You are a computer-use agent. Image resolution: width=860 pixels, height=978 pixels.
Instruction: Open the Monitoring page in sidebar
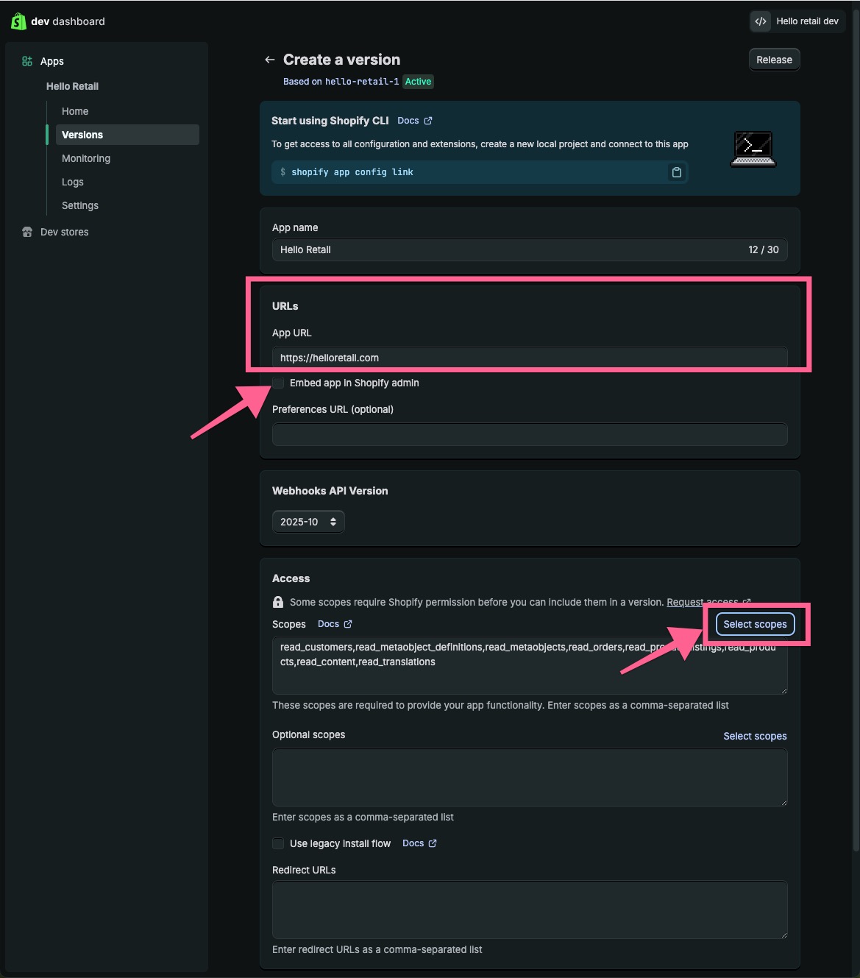click(86, 158)
